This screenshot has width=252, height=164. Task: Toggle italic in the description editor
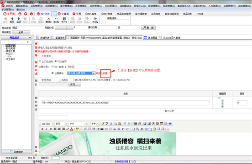pos(47,129)
